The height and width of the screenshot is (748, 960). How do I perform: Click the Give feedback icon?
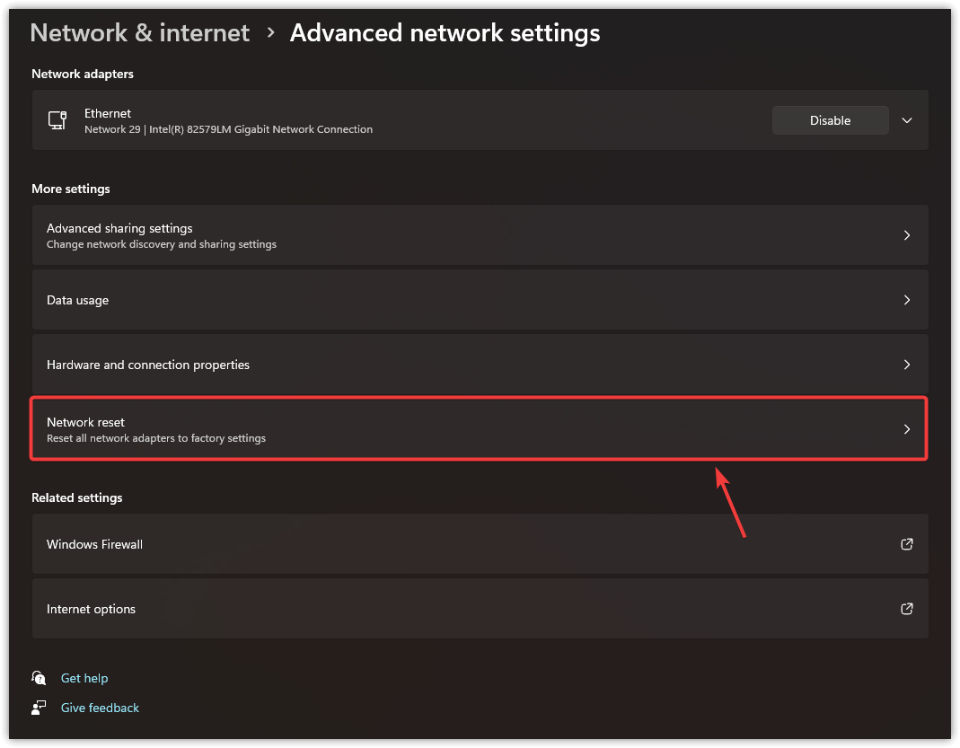pos(40,708)
